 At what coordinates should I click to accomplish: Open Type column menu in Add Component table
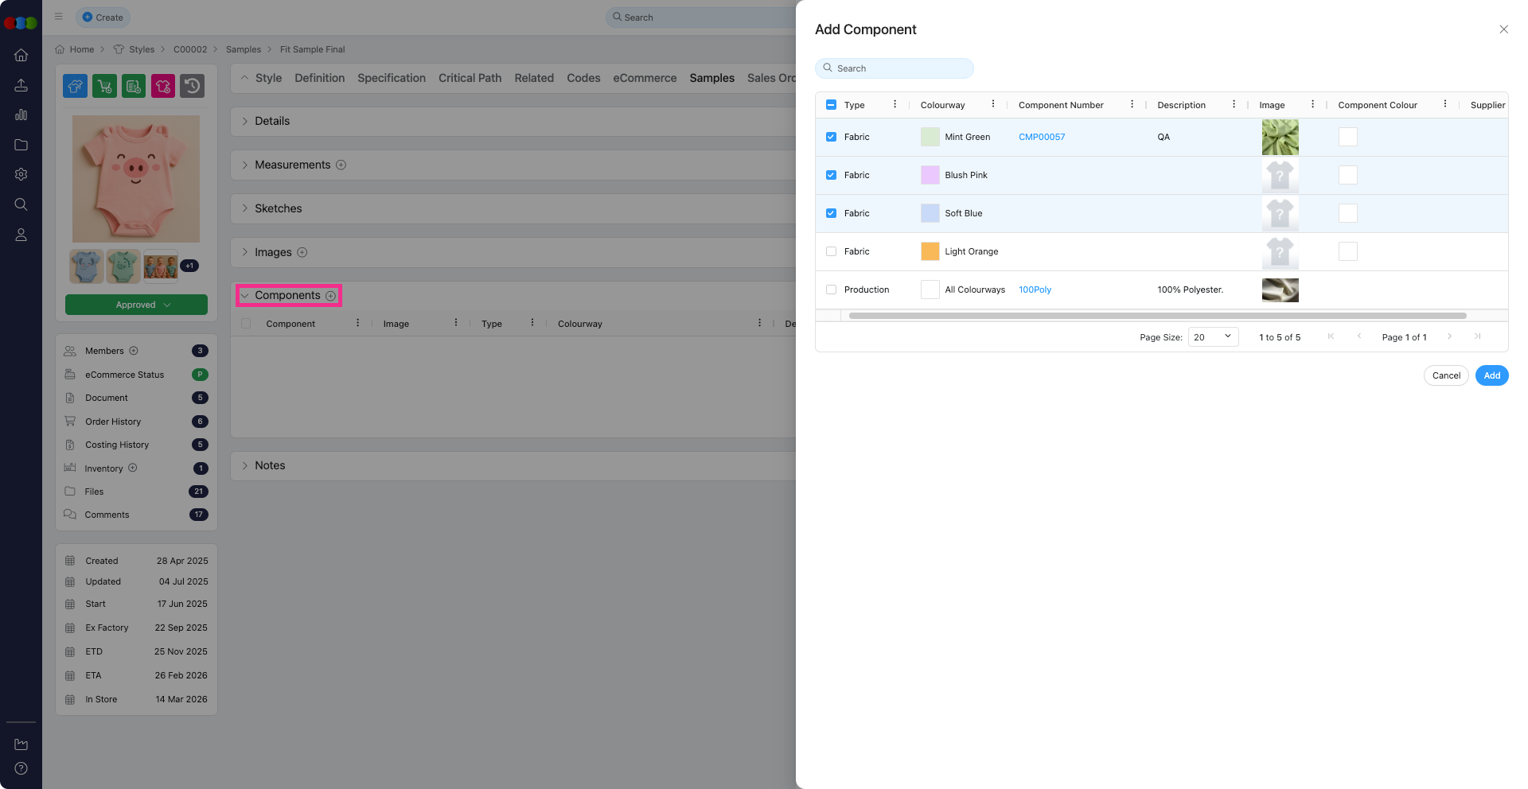click(x=895, y=104)
